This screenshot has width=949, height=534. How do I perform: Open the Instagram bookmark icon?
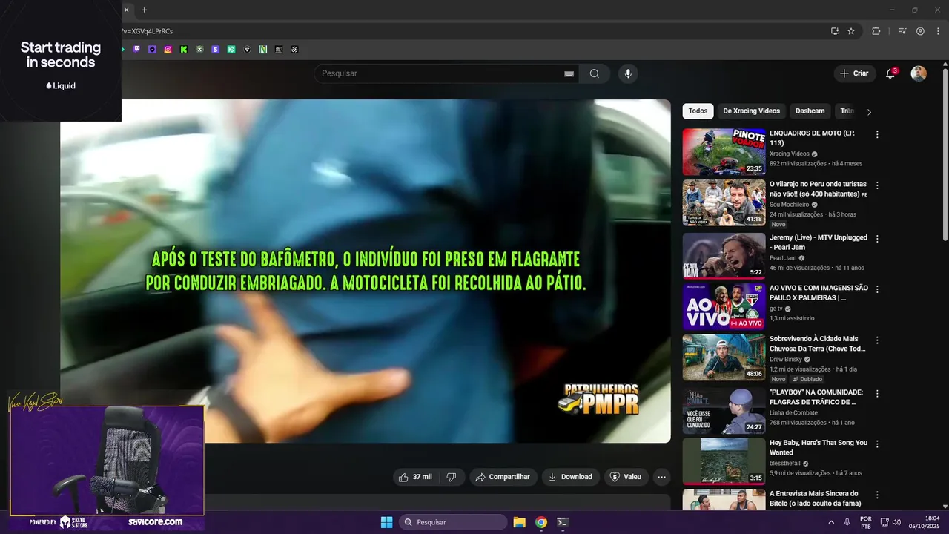pos(168,50)
